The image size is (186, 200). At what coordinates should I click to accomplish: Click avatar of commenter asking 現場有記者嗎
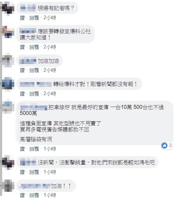[8, 9]
